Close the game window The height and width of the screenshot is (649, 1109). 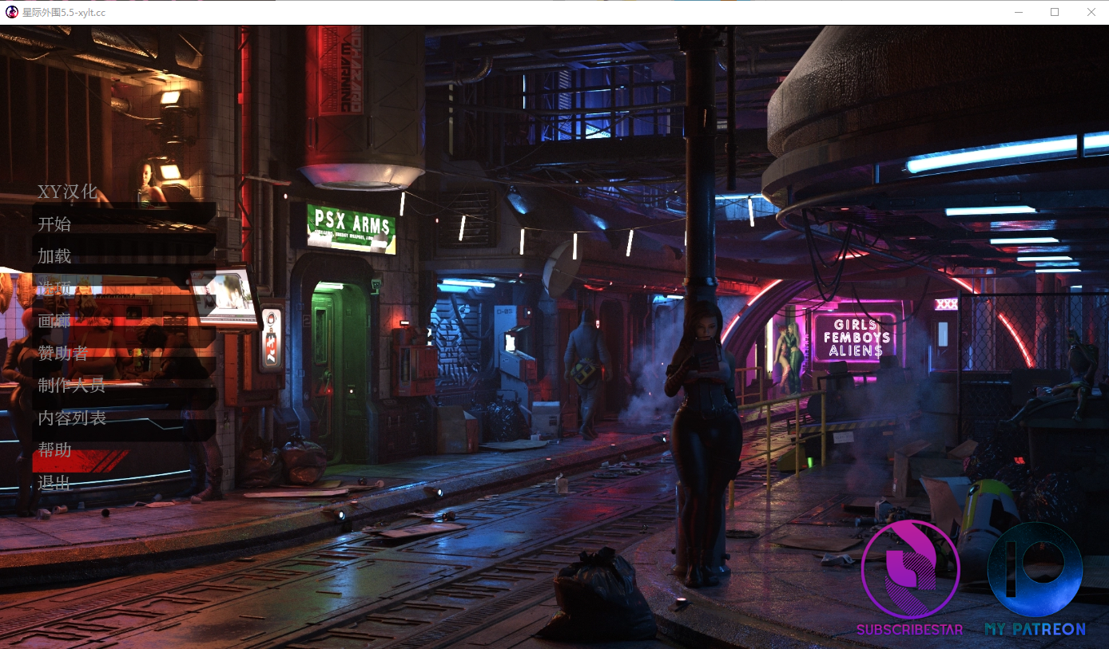(x=1091, y=12)
